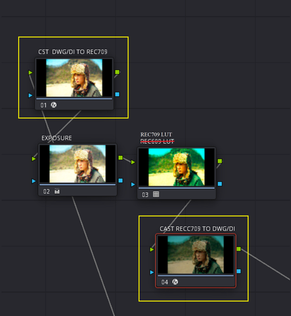291x316 pixels.
Task: Click node 03 green RGB input triangle
Action: pyautogui.click(x=133, y=162)
